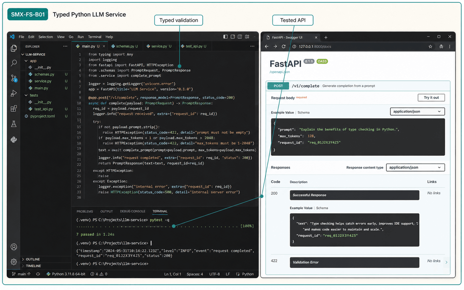Open the request body application/json dropdown
The image size is (464, 290).
click(417, 111)
